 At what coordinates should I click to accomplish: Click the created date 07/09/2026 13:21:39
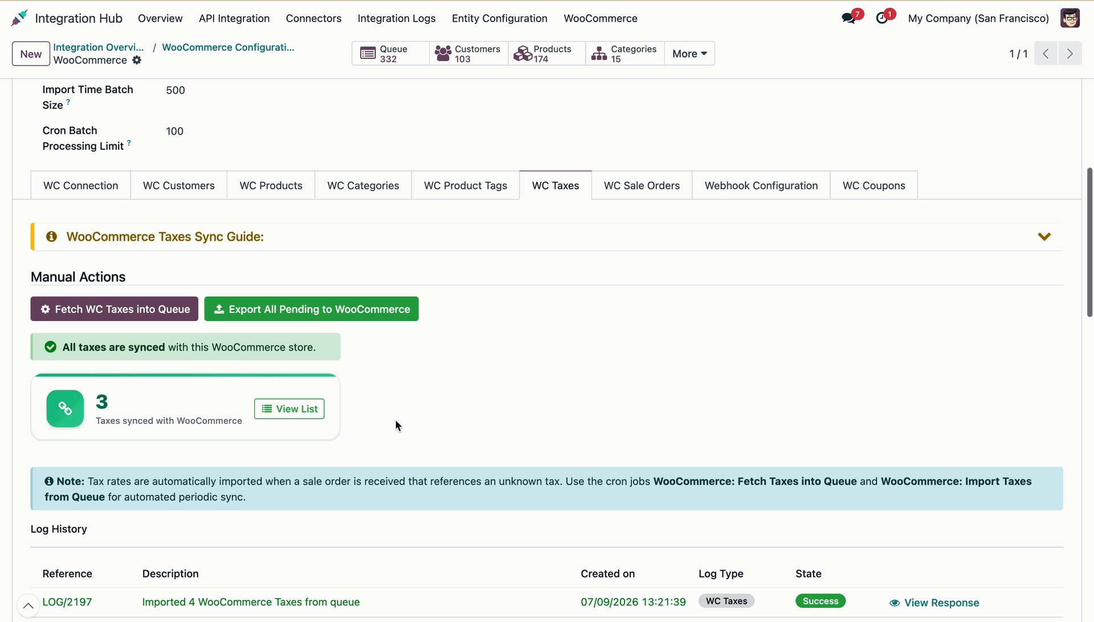click(633, 602)
